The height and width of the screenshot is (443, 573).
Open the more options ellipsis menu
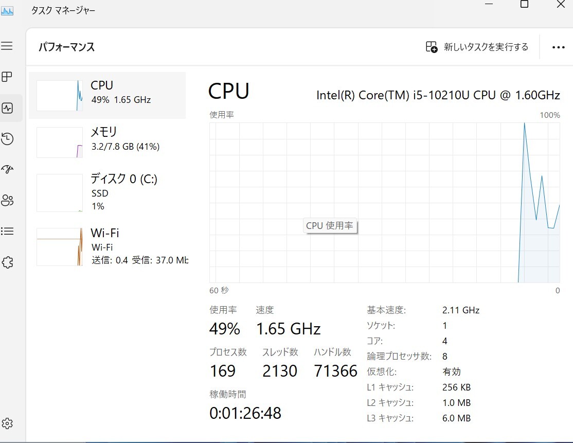[558, 47]
